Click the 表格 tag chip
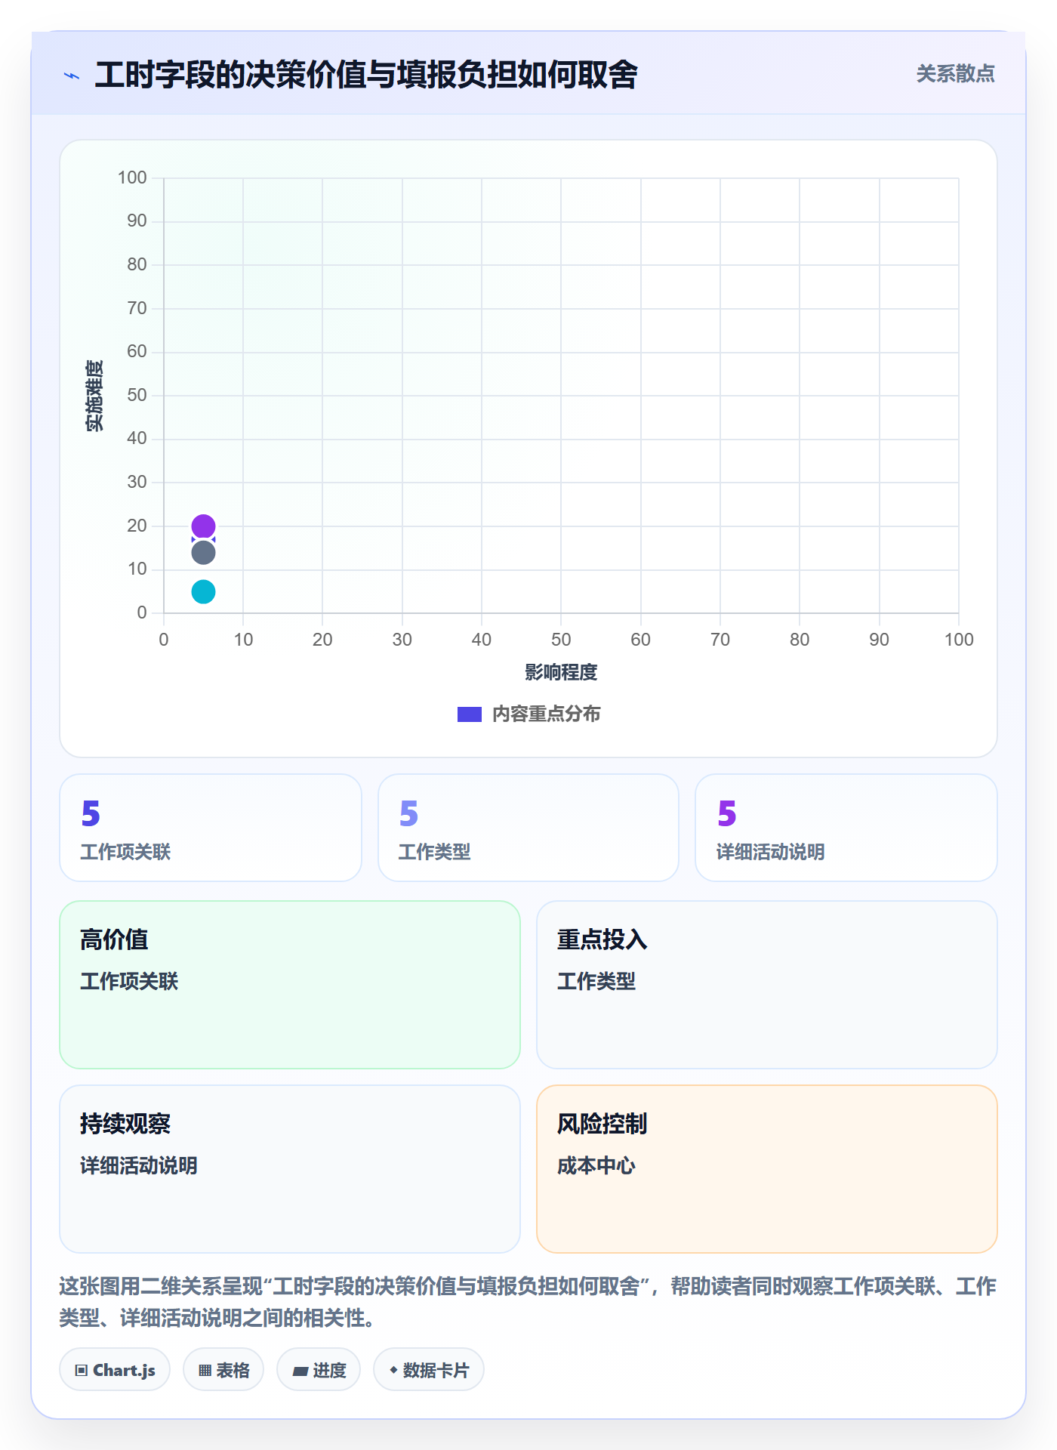Screen dimensions: 1057x1450 (x=223, y=1370)
